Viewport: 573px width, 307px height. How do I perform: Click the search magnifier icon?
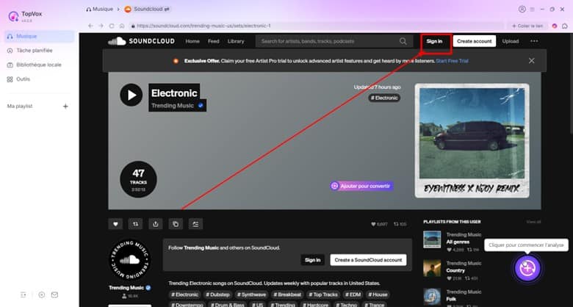pos(403,41)
